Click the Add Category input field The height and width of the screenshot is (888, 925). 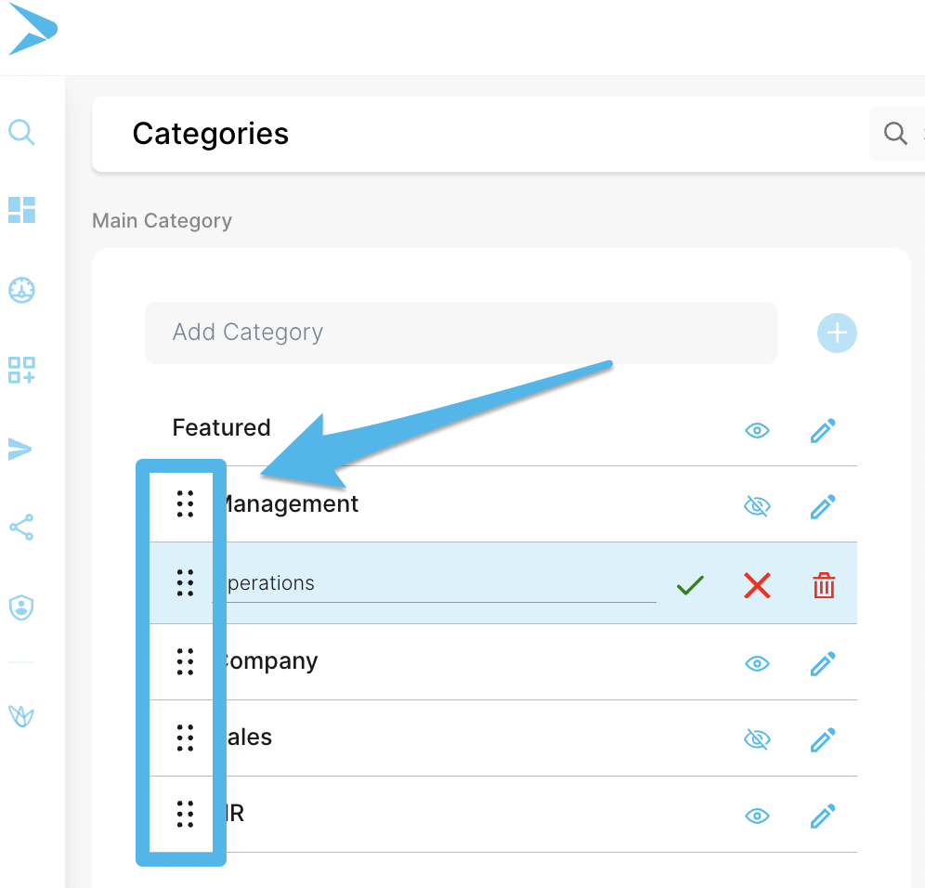(461, 333)
